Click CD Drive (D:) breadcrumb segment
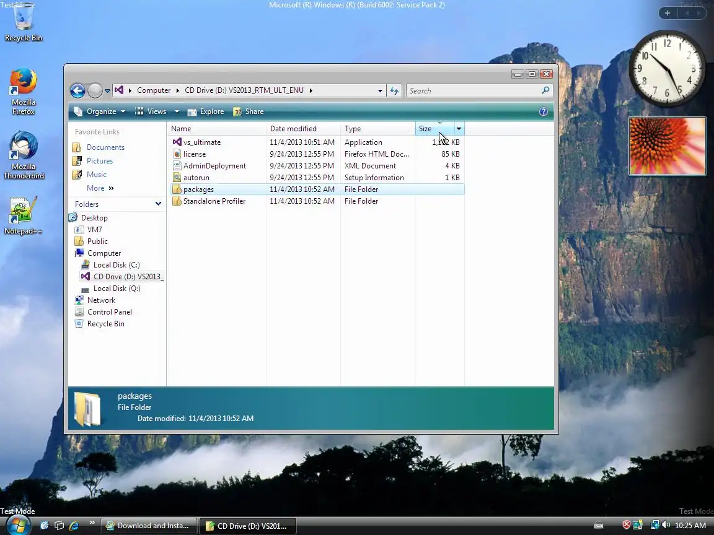Viewport: 714px width, 535px height. click(x=244, y=90)
